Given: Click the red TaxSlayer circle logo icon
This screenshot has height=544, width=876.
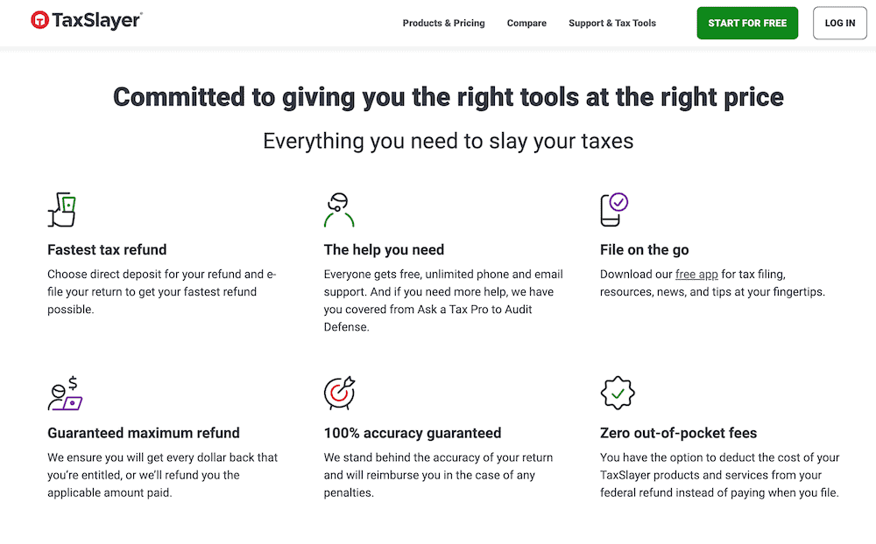Looking at the screenshot, I should click(39, 19).
